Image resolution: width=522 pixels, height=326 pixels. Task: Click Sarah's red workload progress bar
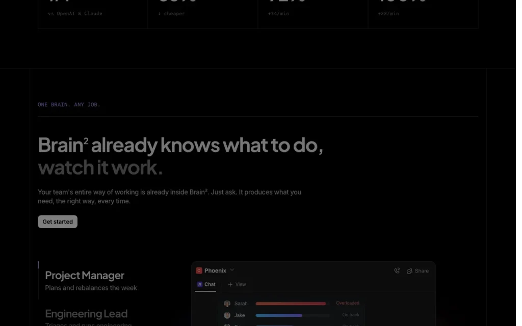click(x=291, y=304)
